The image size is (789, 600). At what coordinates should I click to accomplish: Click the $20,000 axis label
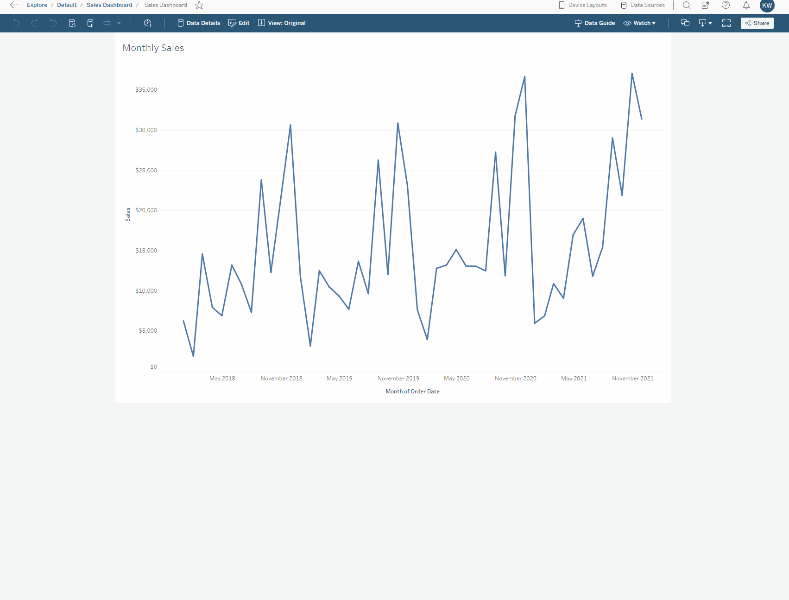point(146,210)
